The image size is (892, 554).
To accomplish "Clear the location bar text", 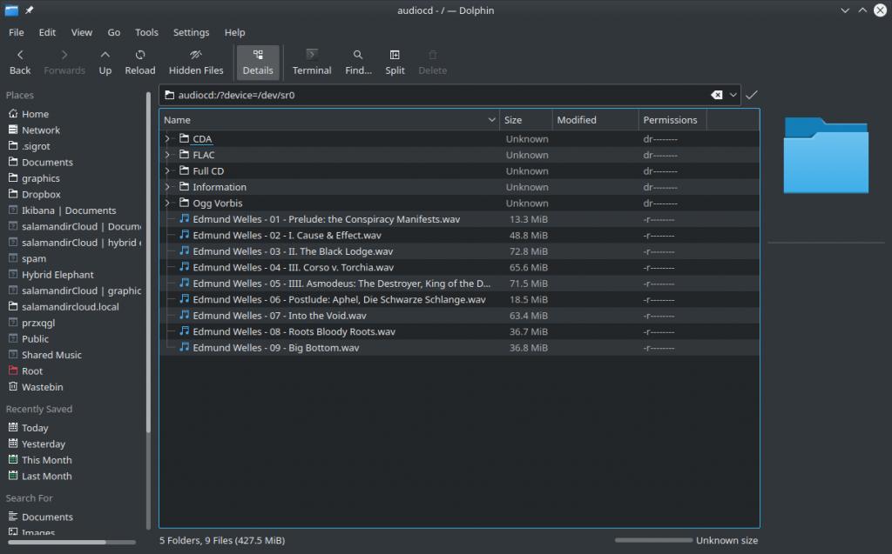I will click(716, 95).
